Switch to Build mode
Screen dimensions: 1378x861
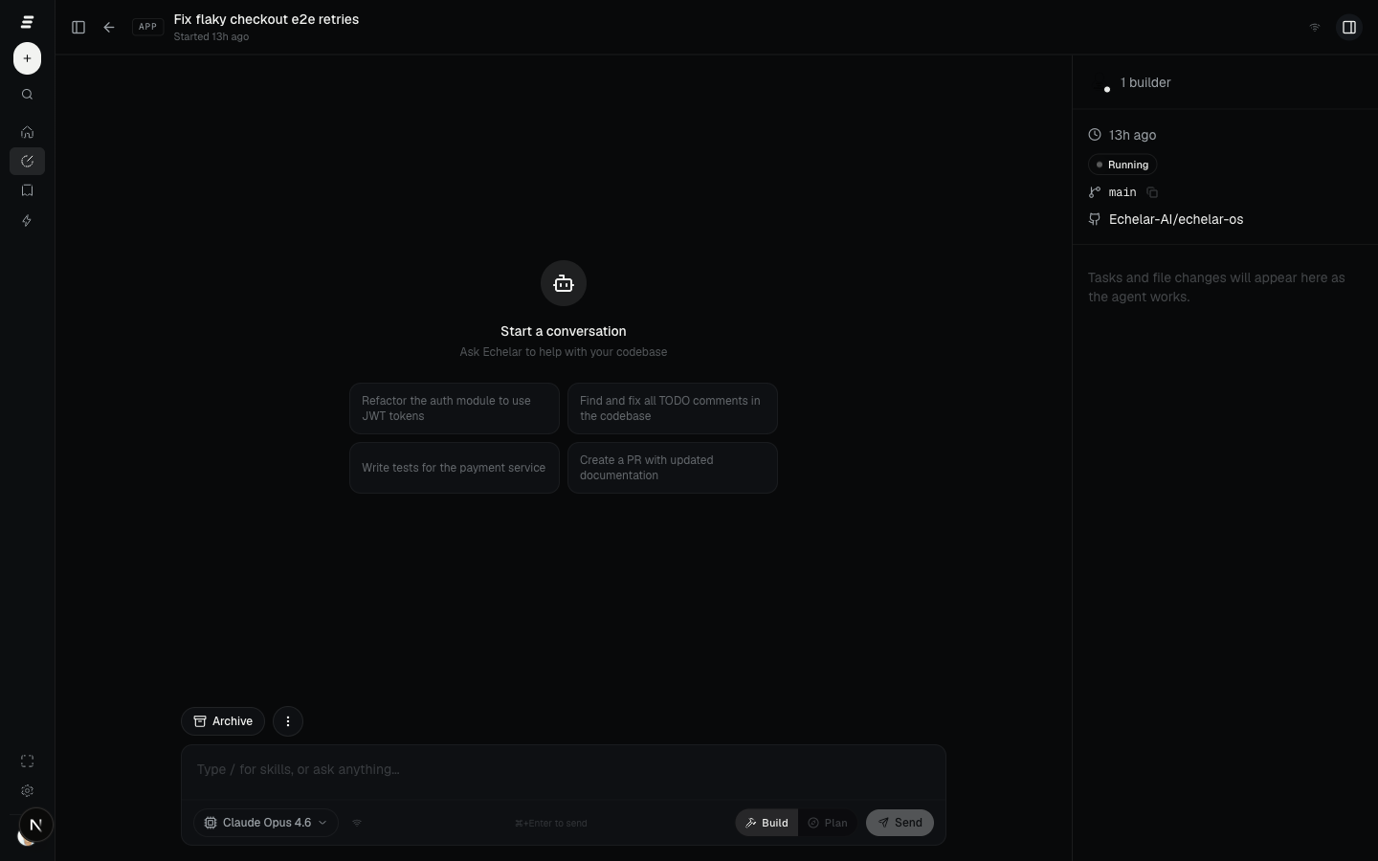[767, 823]
